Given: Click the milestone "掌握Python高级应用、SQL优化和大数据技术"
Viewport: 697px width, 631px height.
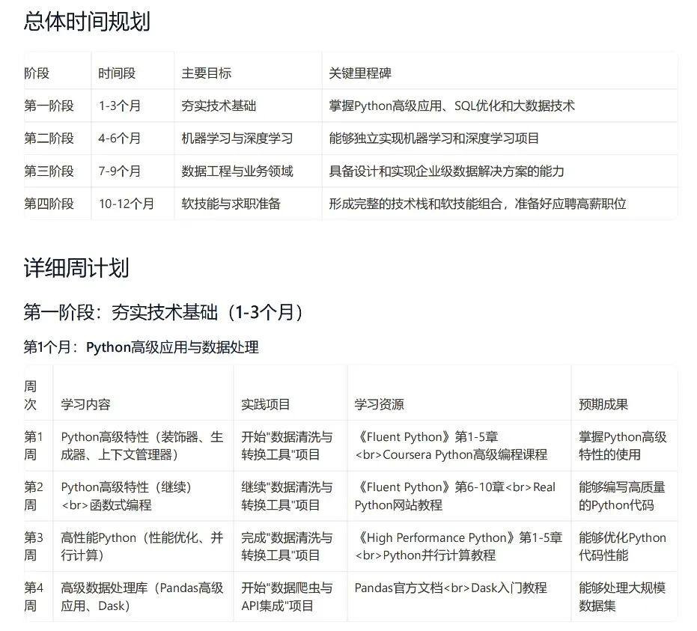Looking at the screenshot, I should (x=452, y=106).
